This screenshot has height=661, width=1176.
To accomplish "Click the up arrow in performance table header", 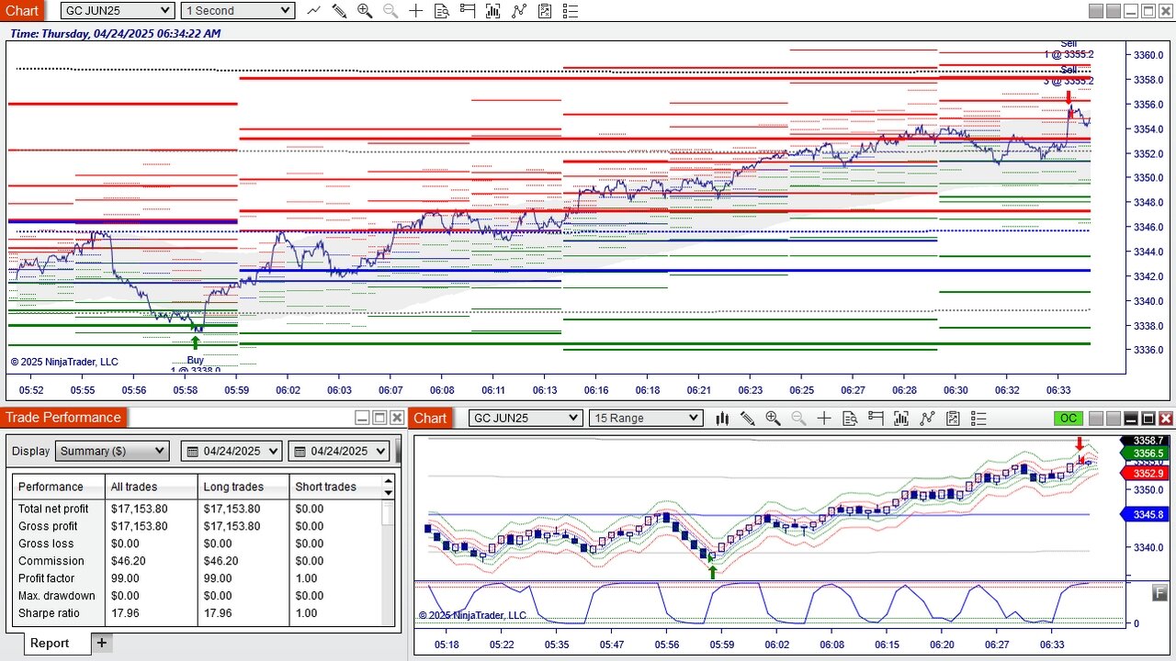I will click(x=389, y=480).
